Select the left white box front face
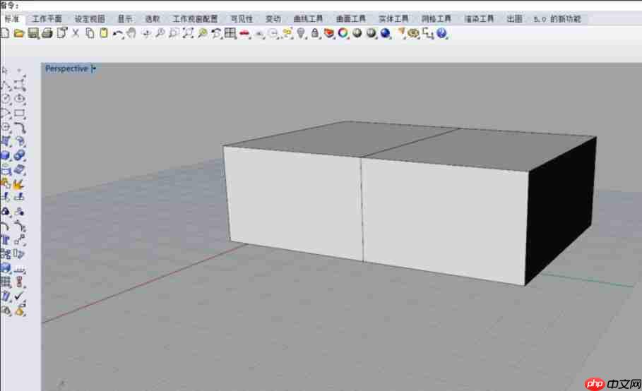 click(294, 203)
